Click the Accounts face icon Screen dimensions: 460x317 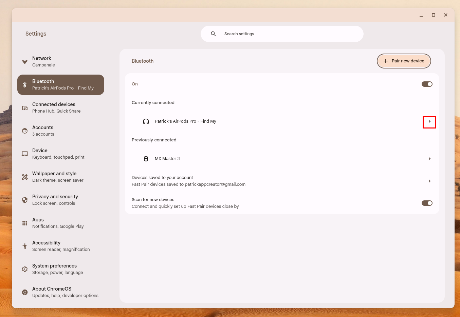pyautogui.click(x=25, y=131)
